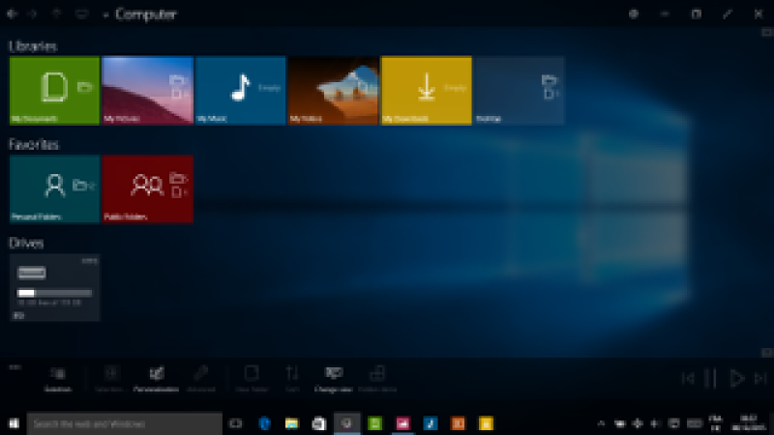The height and width of the screenshot is (435, 774).
Task: Open the volume control in tray
Action: click(655, 423)
